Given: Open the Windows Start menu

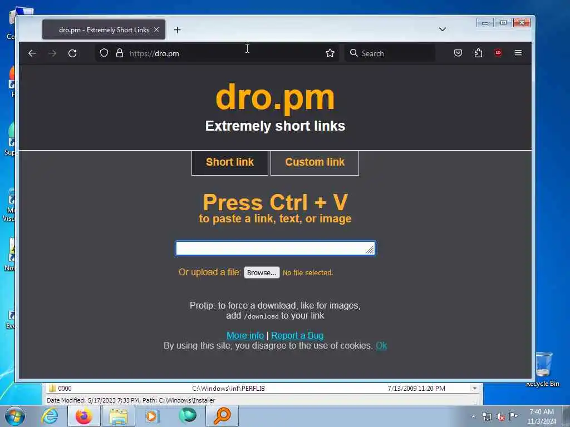Looking at the screenshot, I should tap(15, 416).
